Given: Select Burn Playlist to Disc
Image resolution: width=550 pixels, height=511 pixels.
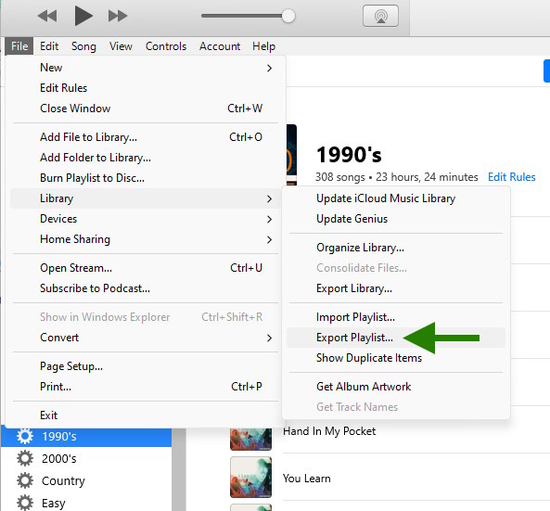Looking at the screenshot, I should tap(146, 178).
